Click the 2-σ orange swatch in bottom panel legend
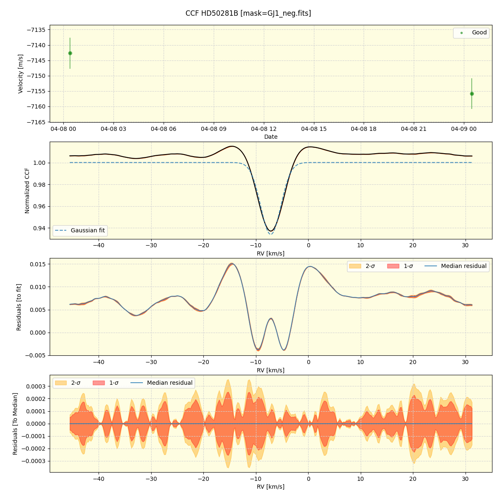This screenshot has height=497, width=497. [x=61, y=383]
